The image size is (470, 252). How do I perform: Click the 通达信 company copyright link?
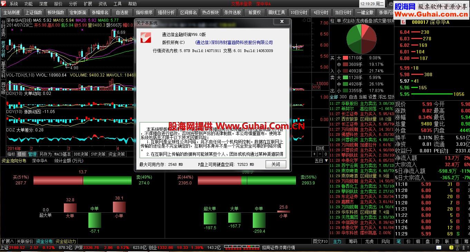(234, 42)
